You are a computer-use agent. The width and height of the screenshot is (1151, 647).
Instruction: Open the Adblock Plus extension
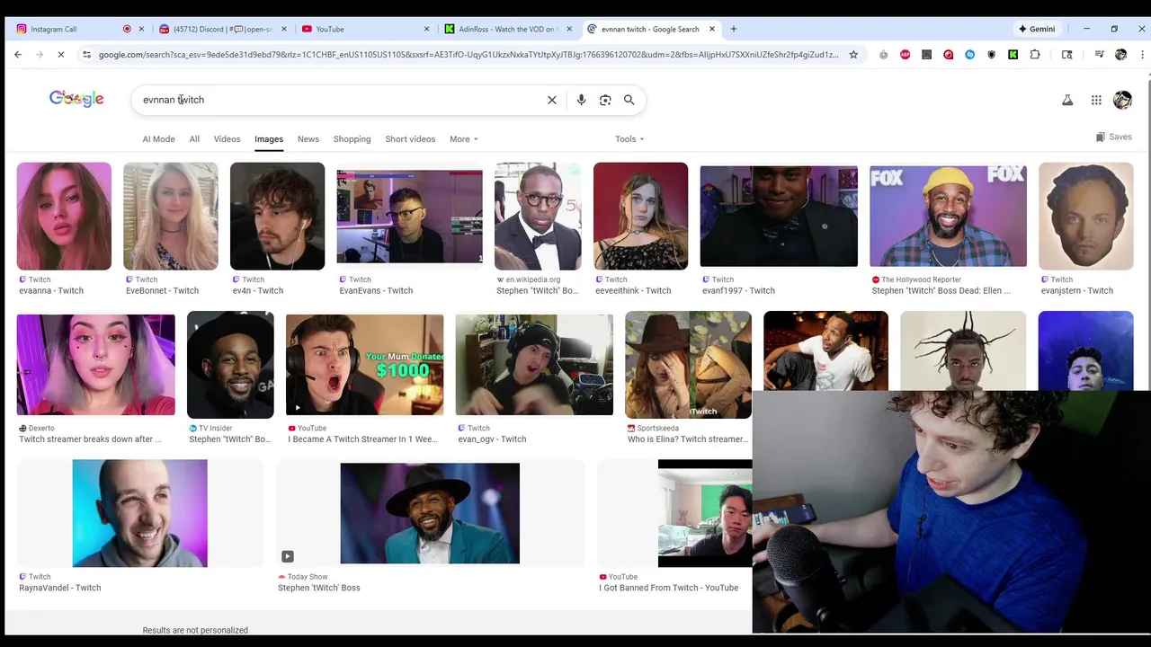(905, 55)
